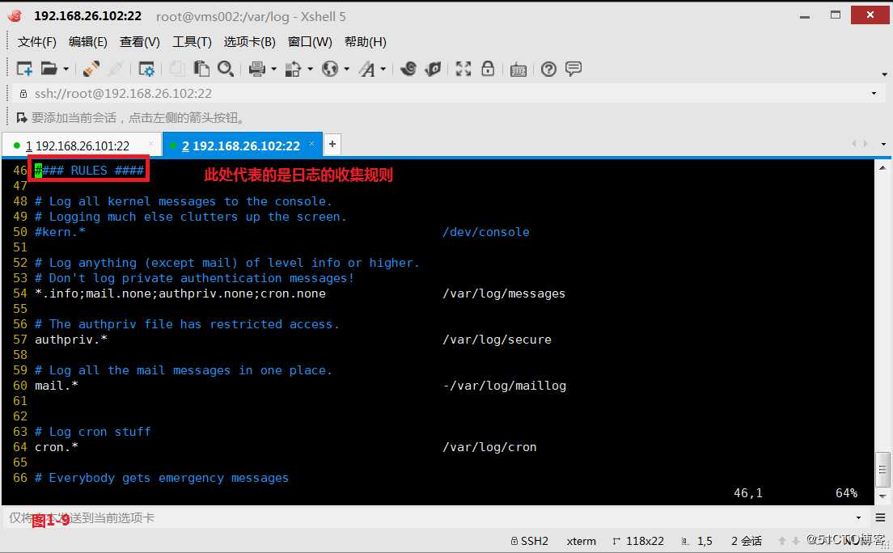Click the terminal scrollbar down arrow
893x553 pixels.
coord(882,497)
